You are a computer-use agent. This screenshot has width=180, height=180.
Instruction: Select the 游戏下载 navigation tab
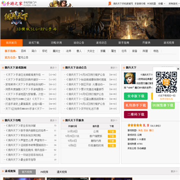click(34, 42)
